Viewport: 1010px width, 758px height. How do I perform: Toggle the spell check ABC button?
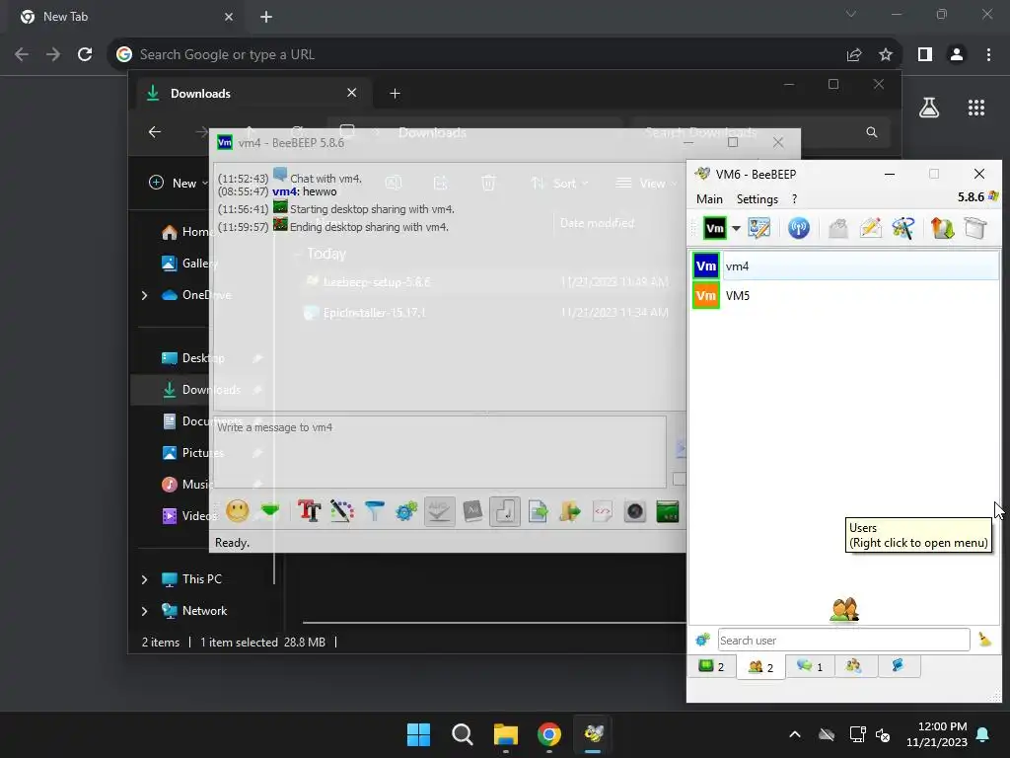click(440, 512)
